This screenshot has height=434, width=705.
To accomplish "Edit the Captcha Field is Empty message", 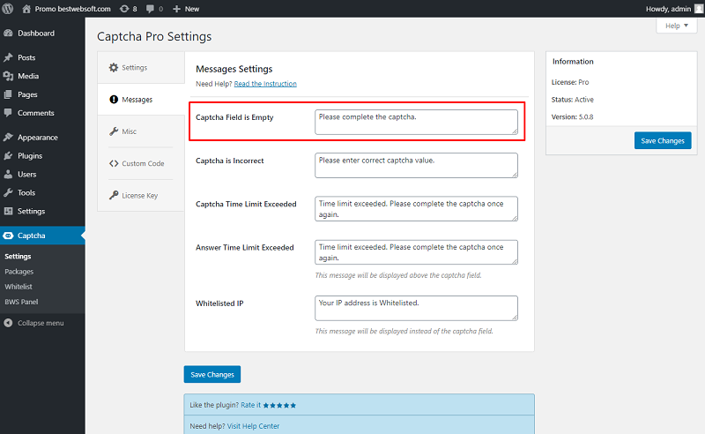I will click(x=416, y=122).
